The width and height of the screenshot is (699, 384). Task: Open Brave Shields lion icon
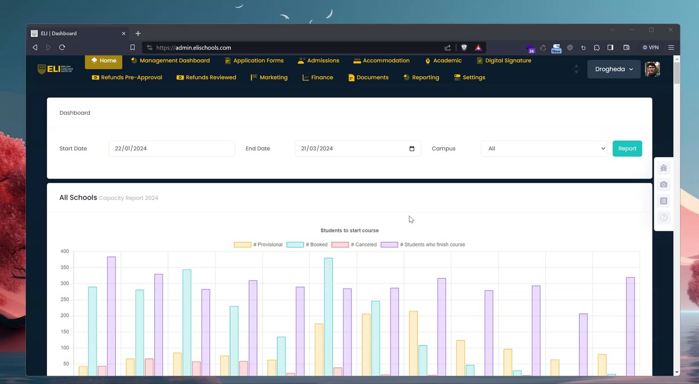[x=464, y=47]
